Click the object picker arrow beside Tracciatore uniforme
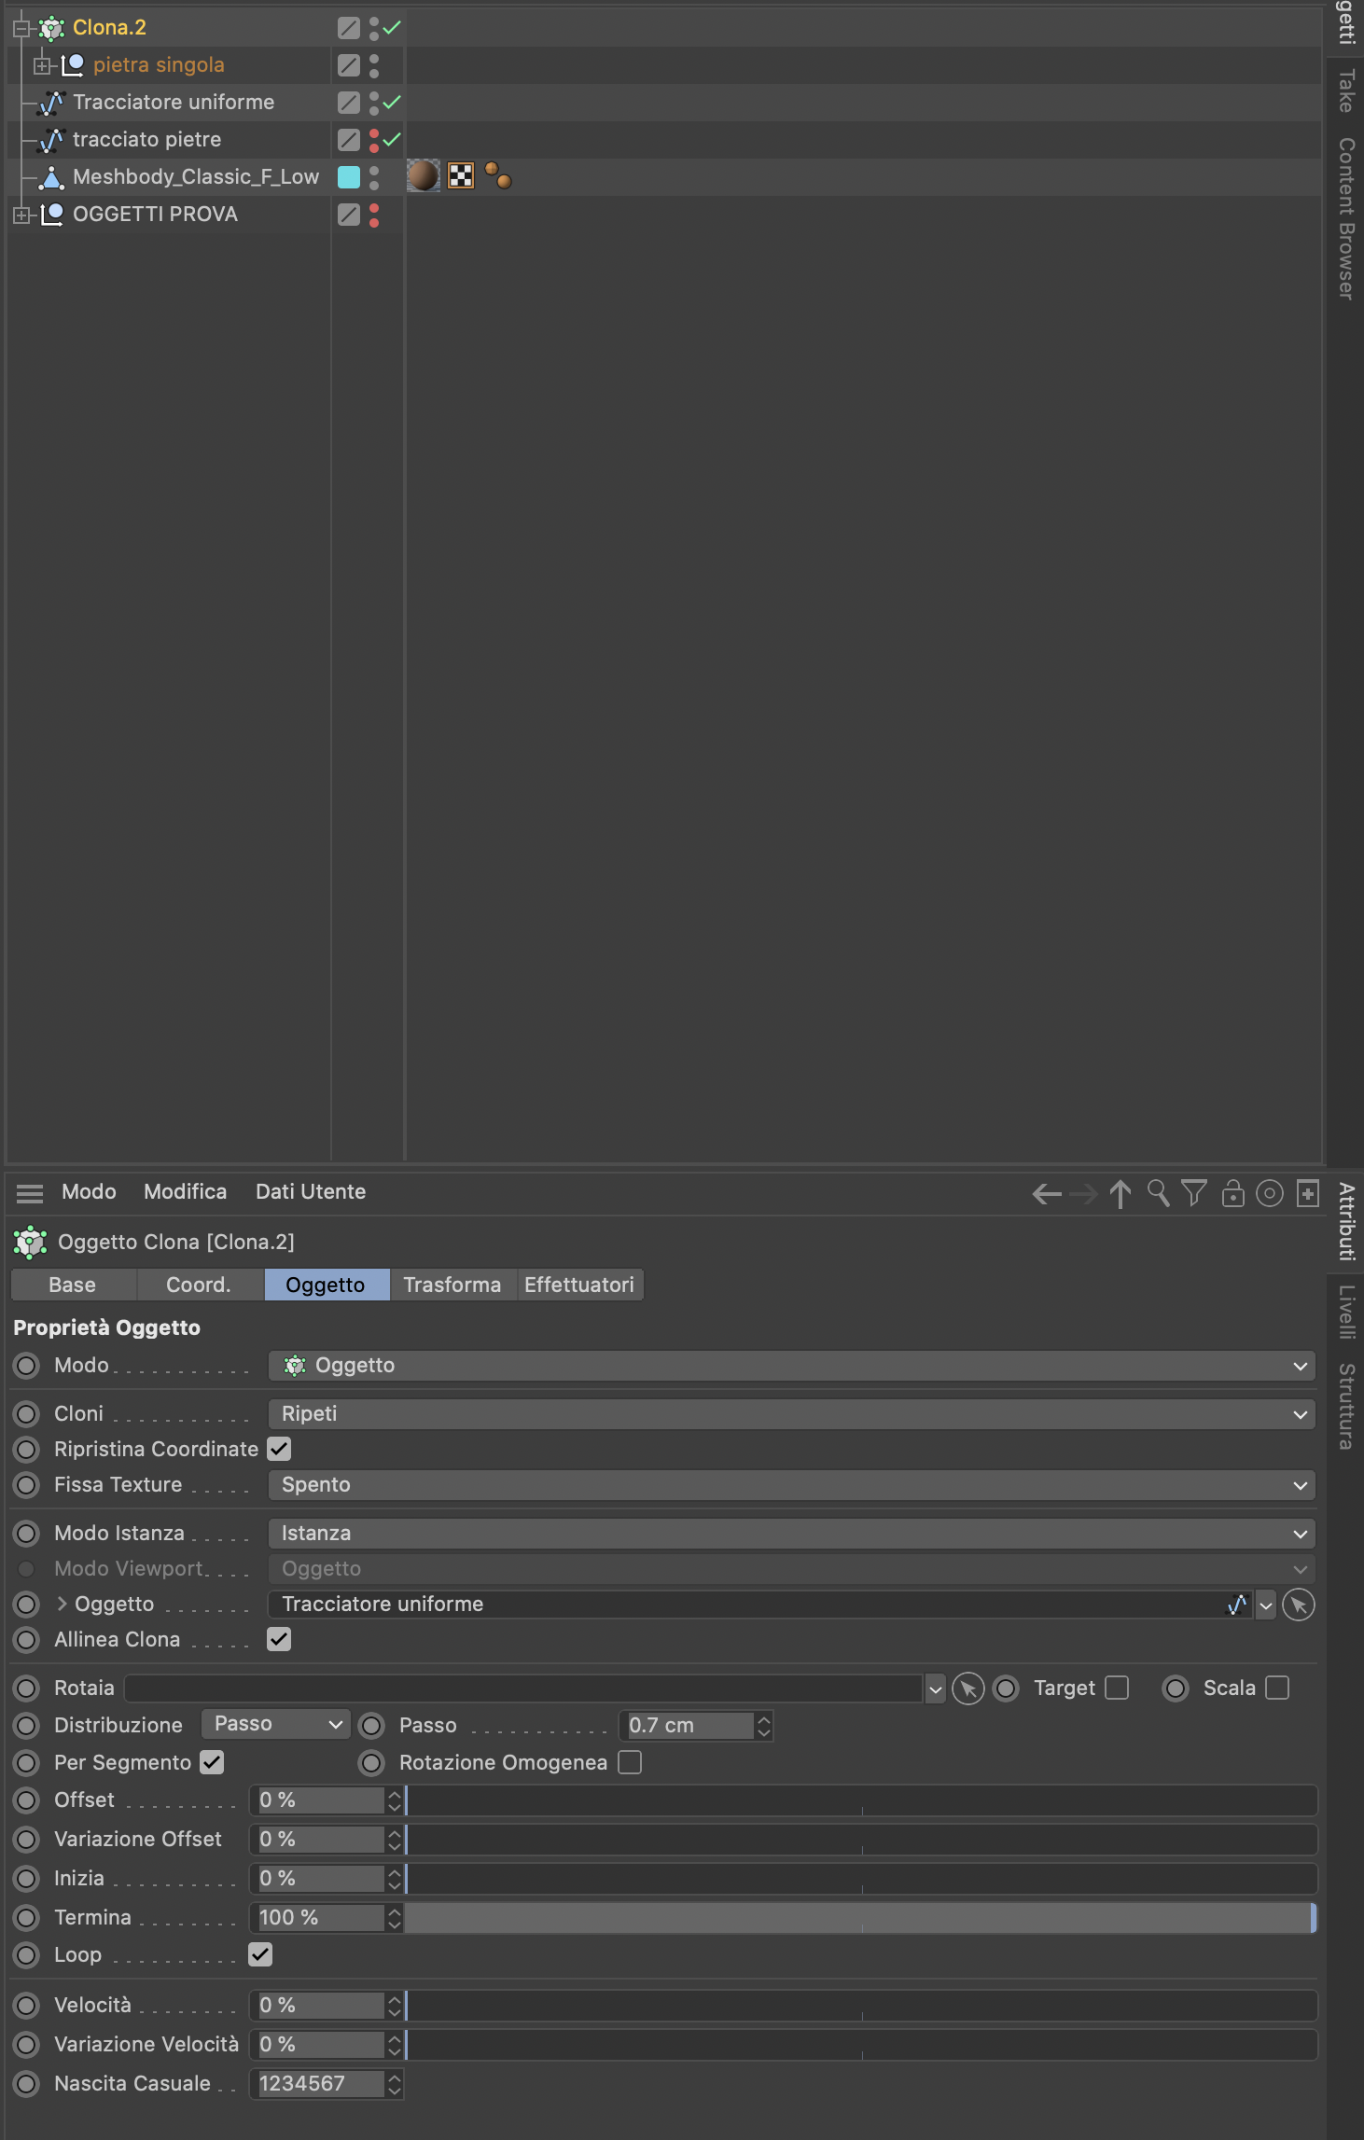1364x2140 pixels. pyautogui.click(x=1299, y=1605)
